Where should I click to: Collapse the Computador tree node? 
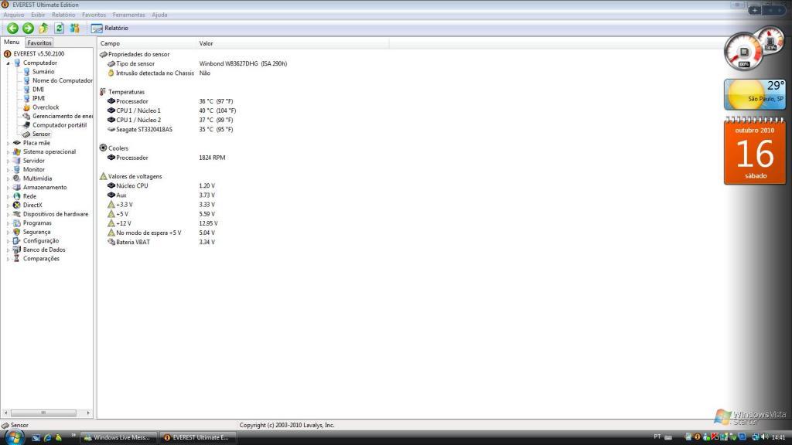click(8, 63)
